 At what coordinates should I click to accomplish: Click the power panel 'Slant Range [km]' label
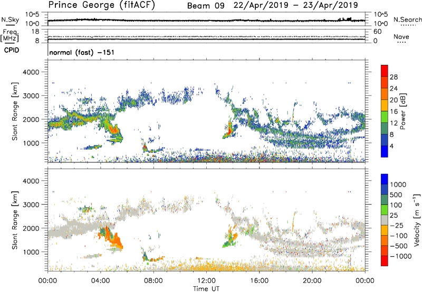15,111
